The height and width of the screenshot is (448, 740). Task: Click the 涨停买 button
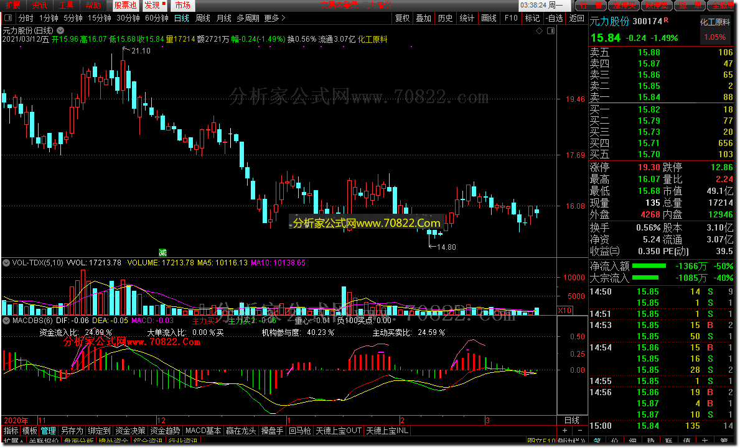pyautogui.click(x=624, y=5)
